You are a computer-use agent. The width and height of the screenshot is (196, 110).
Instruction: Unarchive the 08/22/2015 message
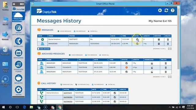[x=152, y=68]
